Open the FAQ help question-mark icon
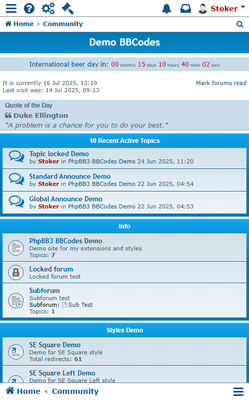 (29, 8)
